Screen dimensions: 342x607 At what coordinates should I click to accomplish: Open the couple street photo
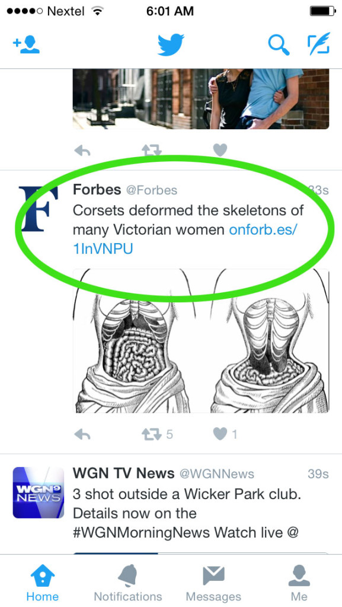pos(201,99)
